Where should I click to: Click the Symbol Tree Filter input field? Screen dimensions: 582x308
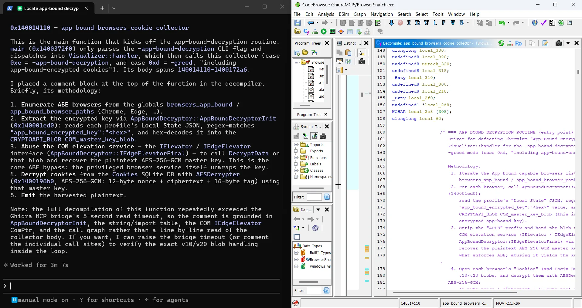314,197
